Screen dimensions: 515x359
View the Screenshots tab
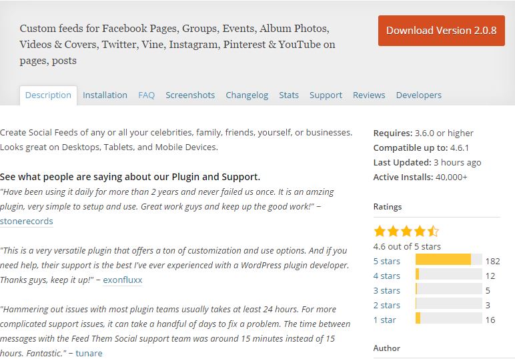[190, 95]
